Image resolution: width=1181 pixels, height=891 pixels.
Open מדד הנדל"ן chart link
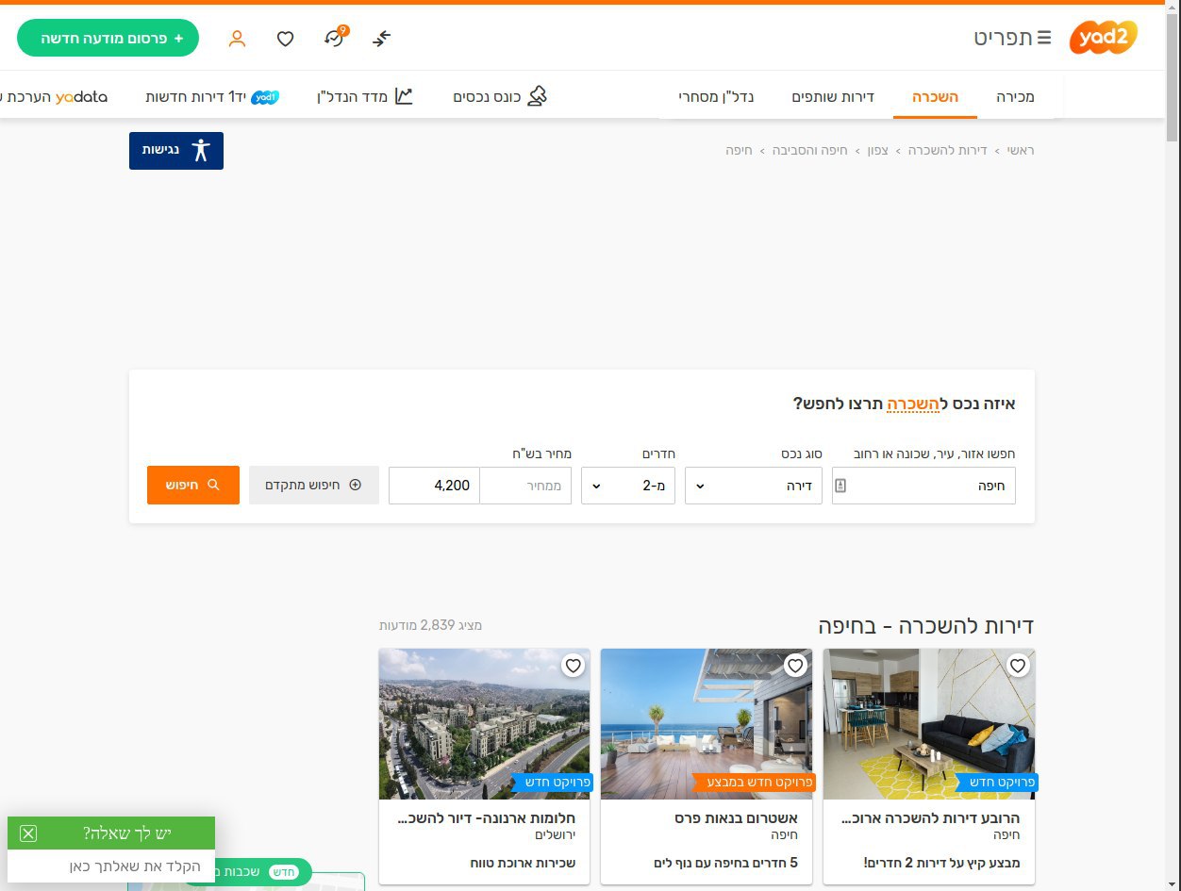365,96
